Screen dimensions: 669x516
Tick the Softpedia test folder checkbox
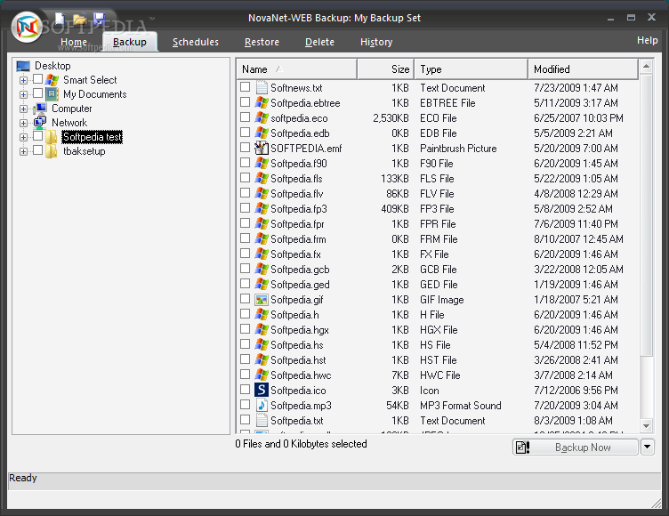[x=38, y=136]
